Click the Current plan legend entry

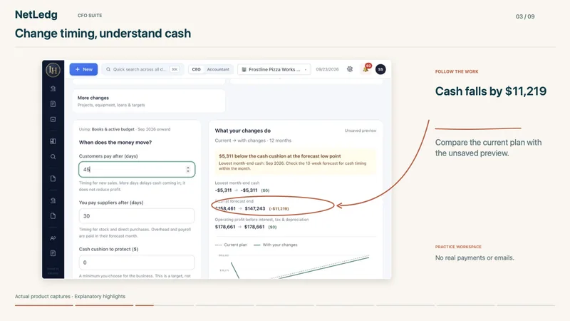pos(231,245)
